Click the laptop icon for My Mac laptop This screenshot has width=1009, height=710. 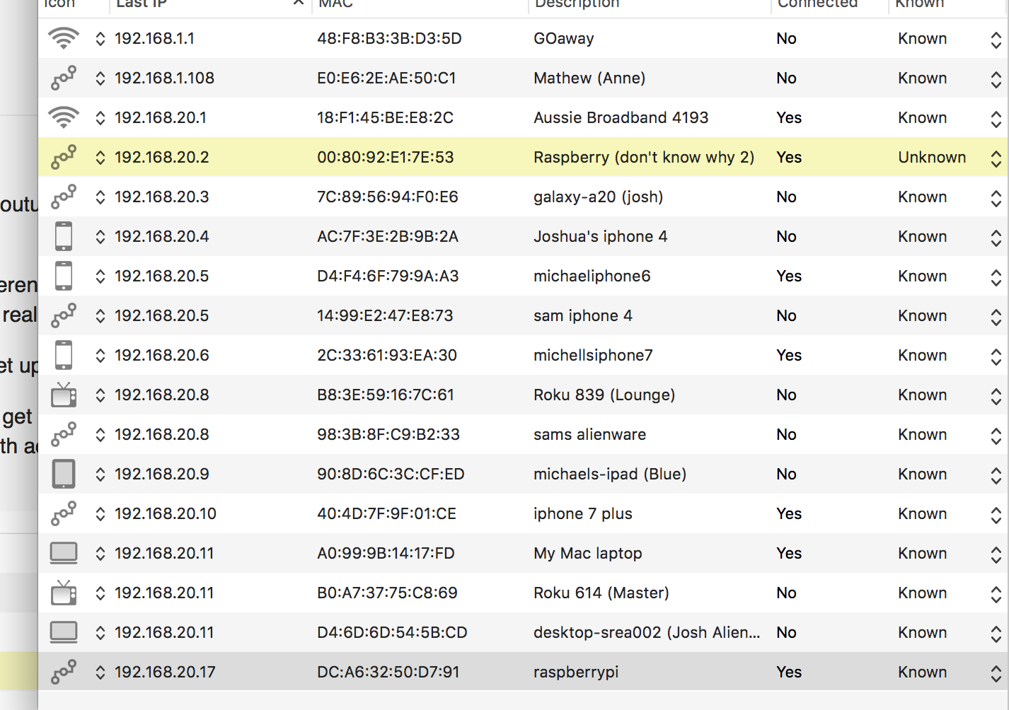pos(64,553)
